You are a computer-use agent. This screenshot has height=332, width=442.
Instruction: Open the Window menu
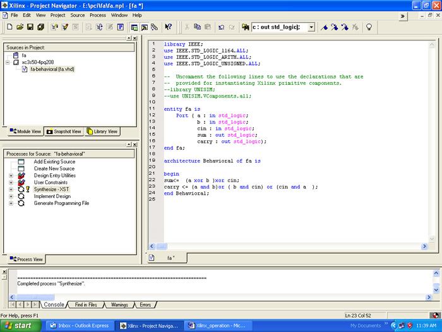[x=119, y=15]
